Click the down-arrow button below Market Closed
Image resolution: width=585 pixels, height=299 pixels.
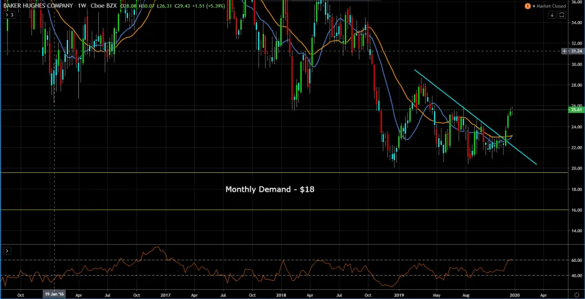click(552, 15)
